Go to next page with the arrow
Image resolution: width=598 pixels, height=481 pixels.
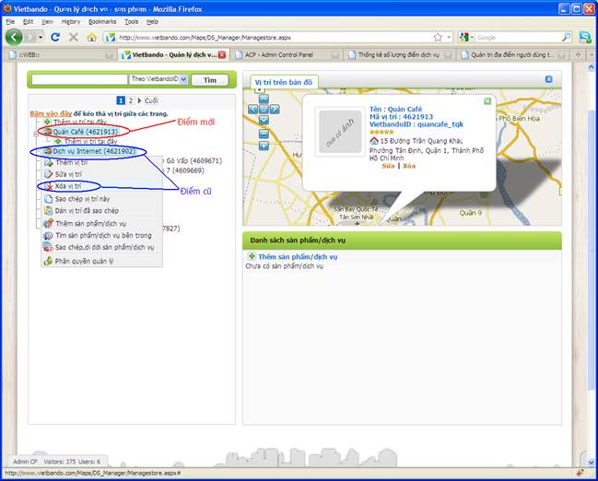pos(139,100)
